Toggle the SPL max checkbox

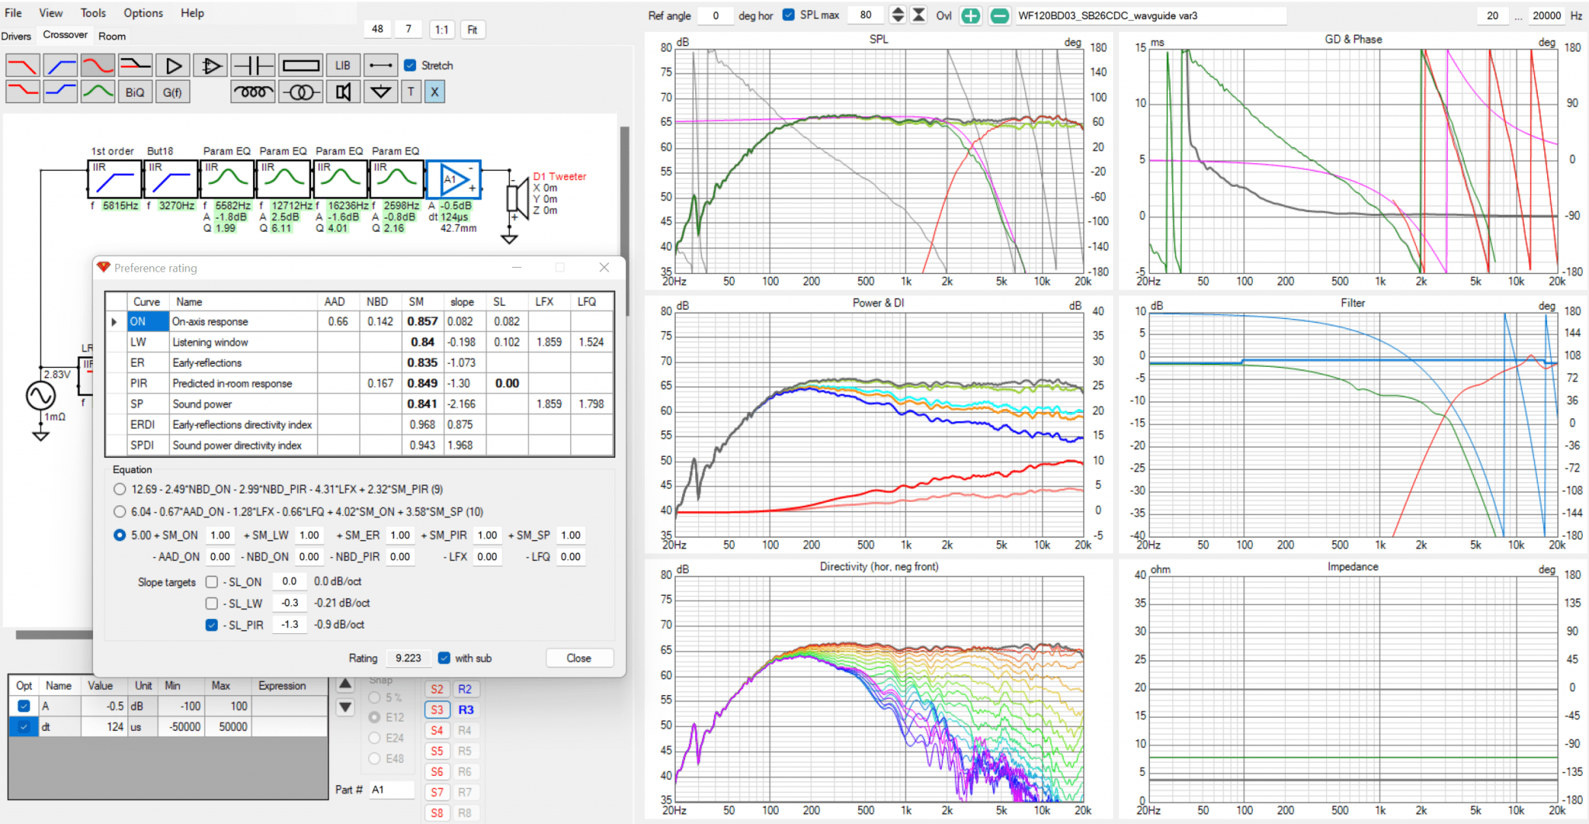(788, 15)
